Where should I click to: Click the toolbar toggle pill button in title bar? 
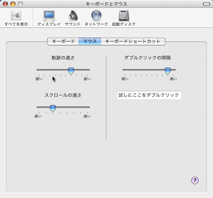coord(206,4)
